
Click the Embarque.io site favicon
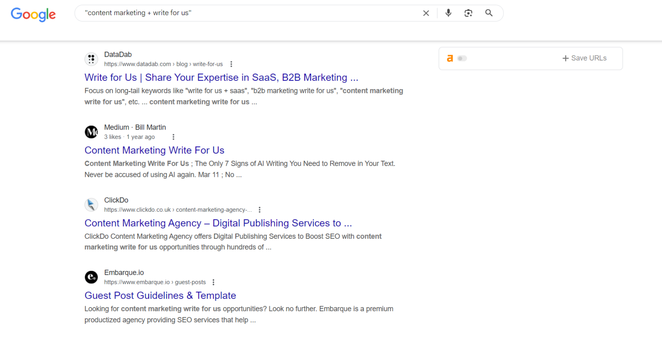tap(91, 277)
